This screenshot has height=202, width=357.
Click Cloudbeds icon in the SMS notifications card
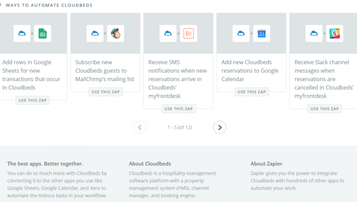click(168, 33)
